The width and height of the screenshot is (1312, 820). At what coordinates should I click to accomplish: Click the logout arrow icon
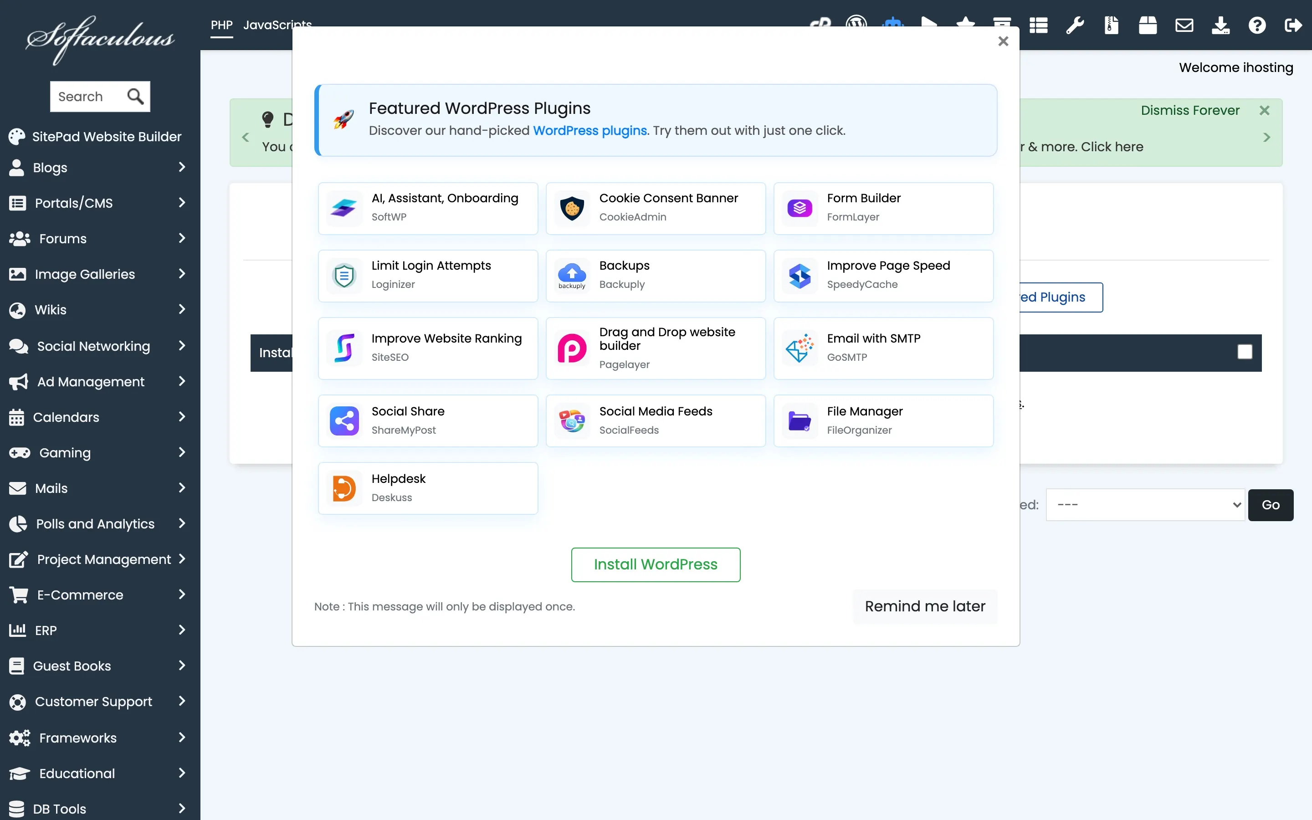click(1293, 25)
